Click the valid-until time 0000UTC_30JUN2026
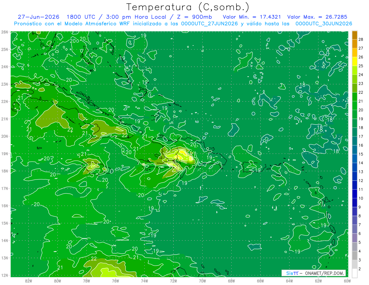The image size is (369, 285). pos(324,24)
